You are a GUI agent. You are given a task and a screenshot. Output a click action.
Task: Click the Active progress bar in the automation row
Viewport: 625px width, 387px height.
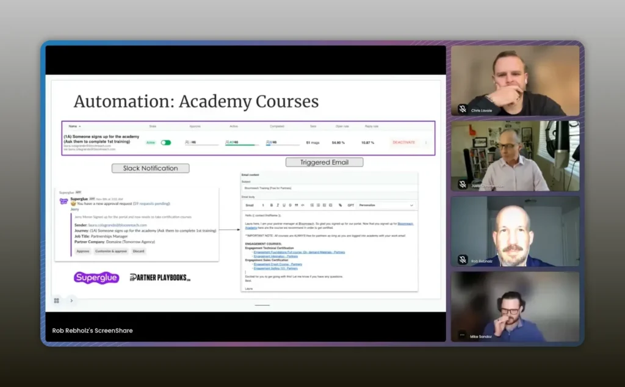click(242, 143)
